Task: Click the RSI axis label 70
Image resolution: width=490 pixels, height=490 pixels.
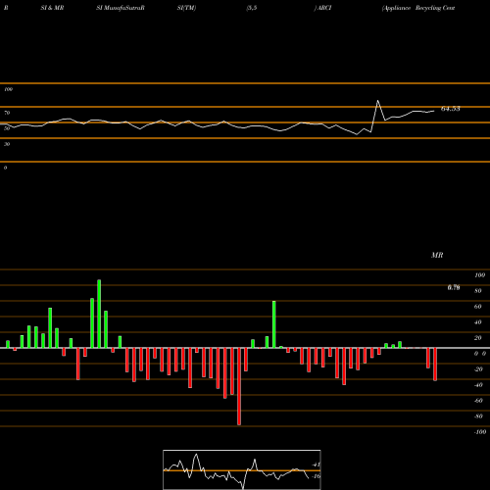Action: coord(7,113)
